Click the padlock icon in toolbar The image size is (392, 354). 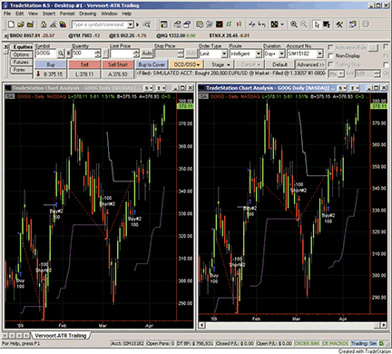pyautogui.click(x=44, y=25)
